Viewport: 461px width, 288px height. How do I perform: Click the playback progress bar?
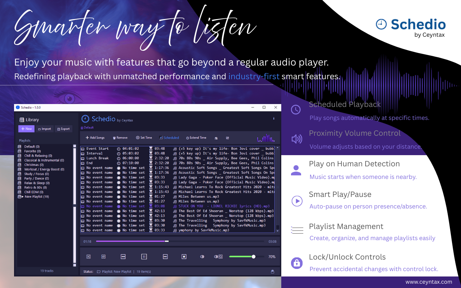180,241
